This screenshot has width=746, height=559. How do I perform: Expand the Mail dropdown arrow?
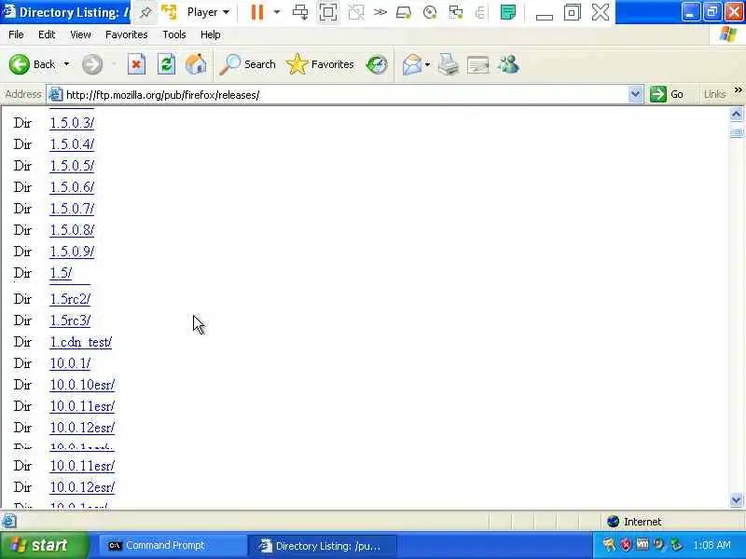pos(427,64)
